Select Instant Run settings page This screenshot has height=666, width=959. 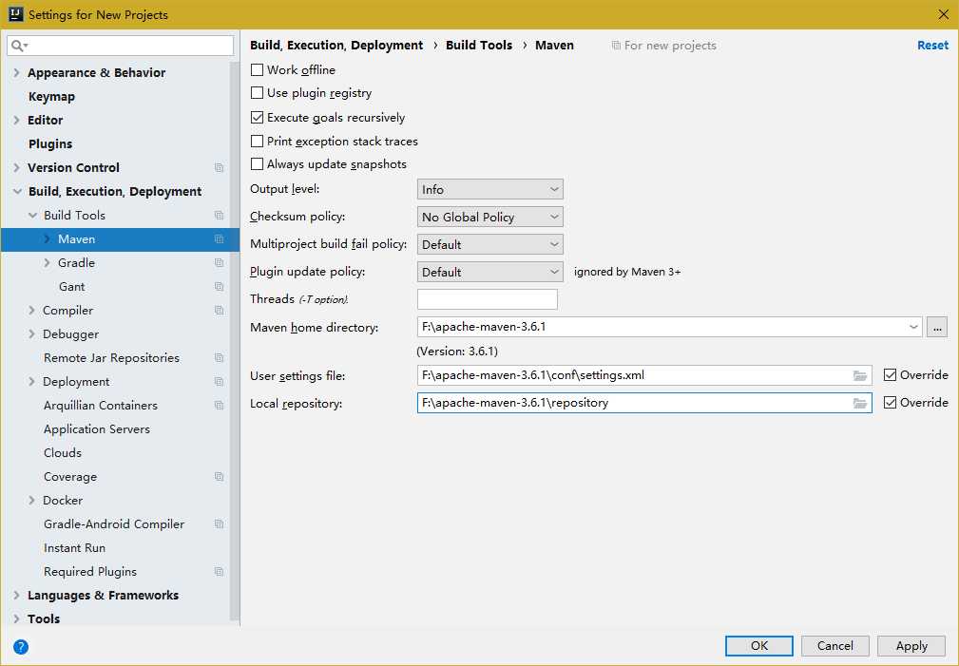(x=75, y=548)
